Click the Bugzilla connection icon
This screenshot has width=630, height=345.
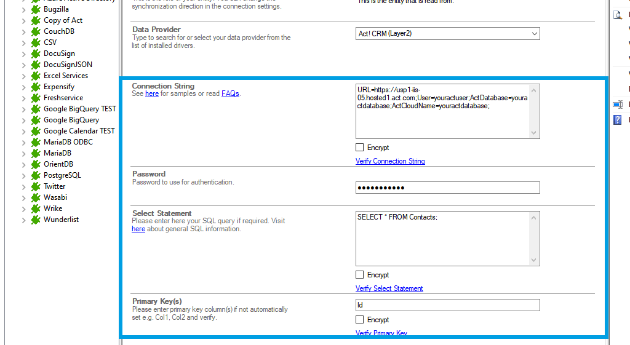pos(36,9)
